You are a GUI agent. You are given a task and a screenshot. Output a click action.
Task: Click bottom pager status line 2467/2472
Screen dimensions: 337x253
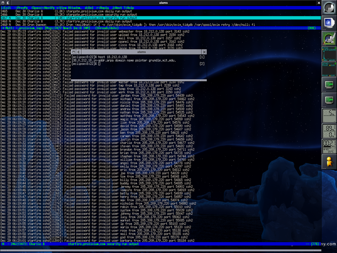(x=160, y=244)
